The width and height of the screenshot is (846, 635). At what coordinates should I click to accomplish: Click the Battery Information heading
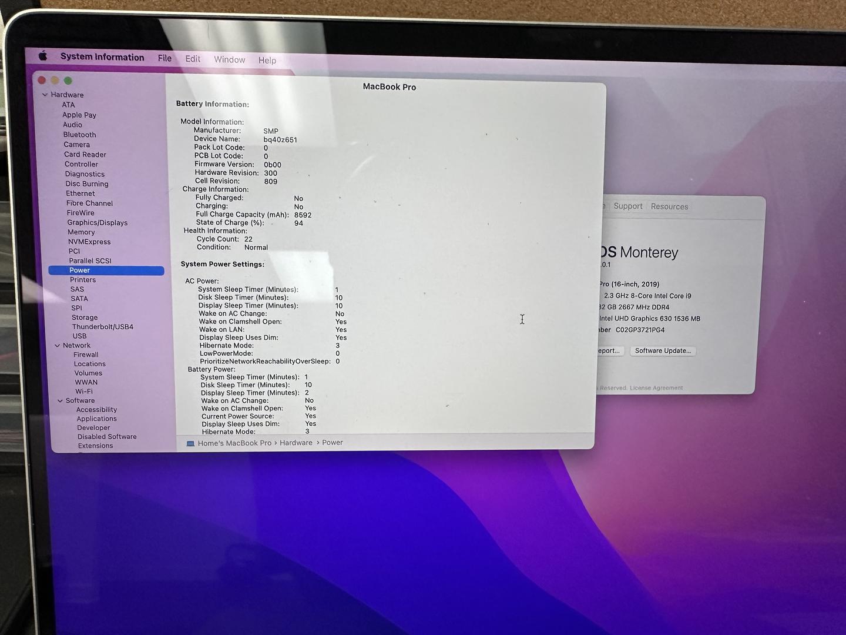click(213, 104)
